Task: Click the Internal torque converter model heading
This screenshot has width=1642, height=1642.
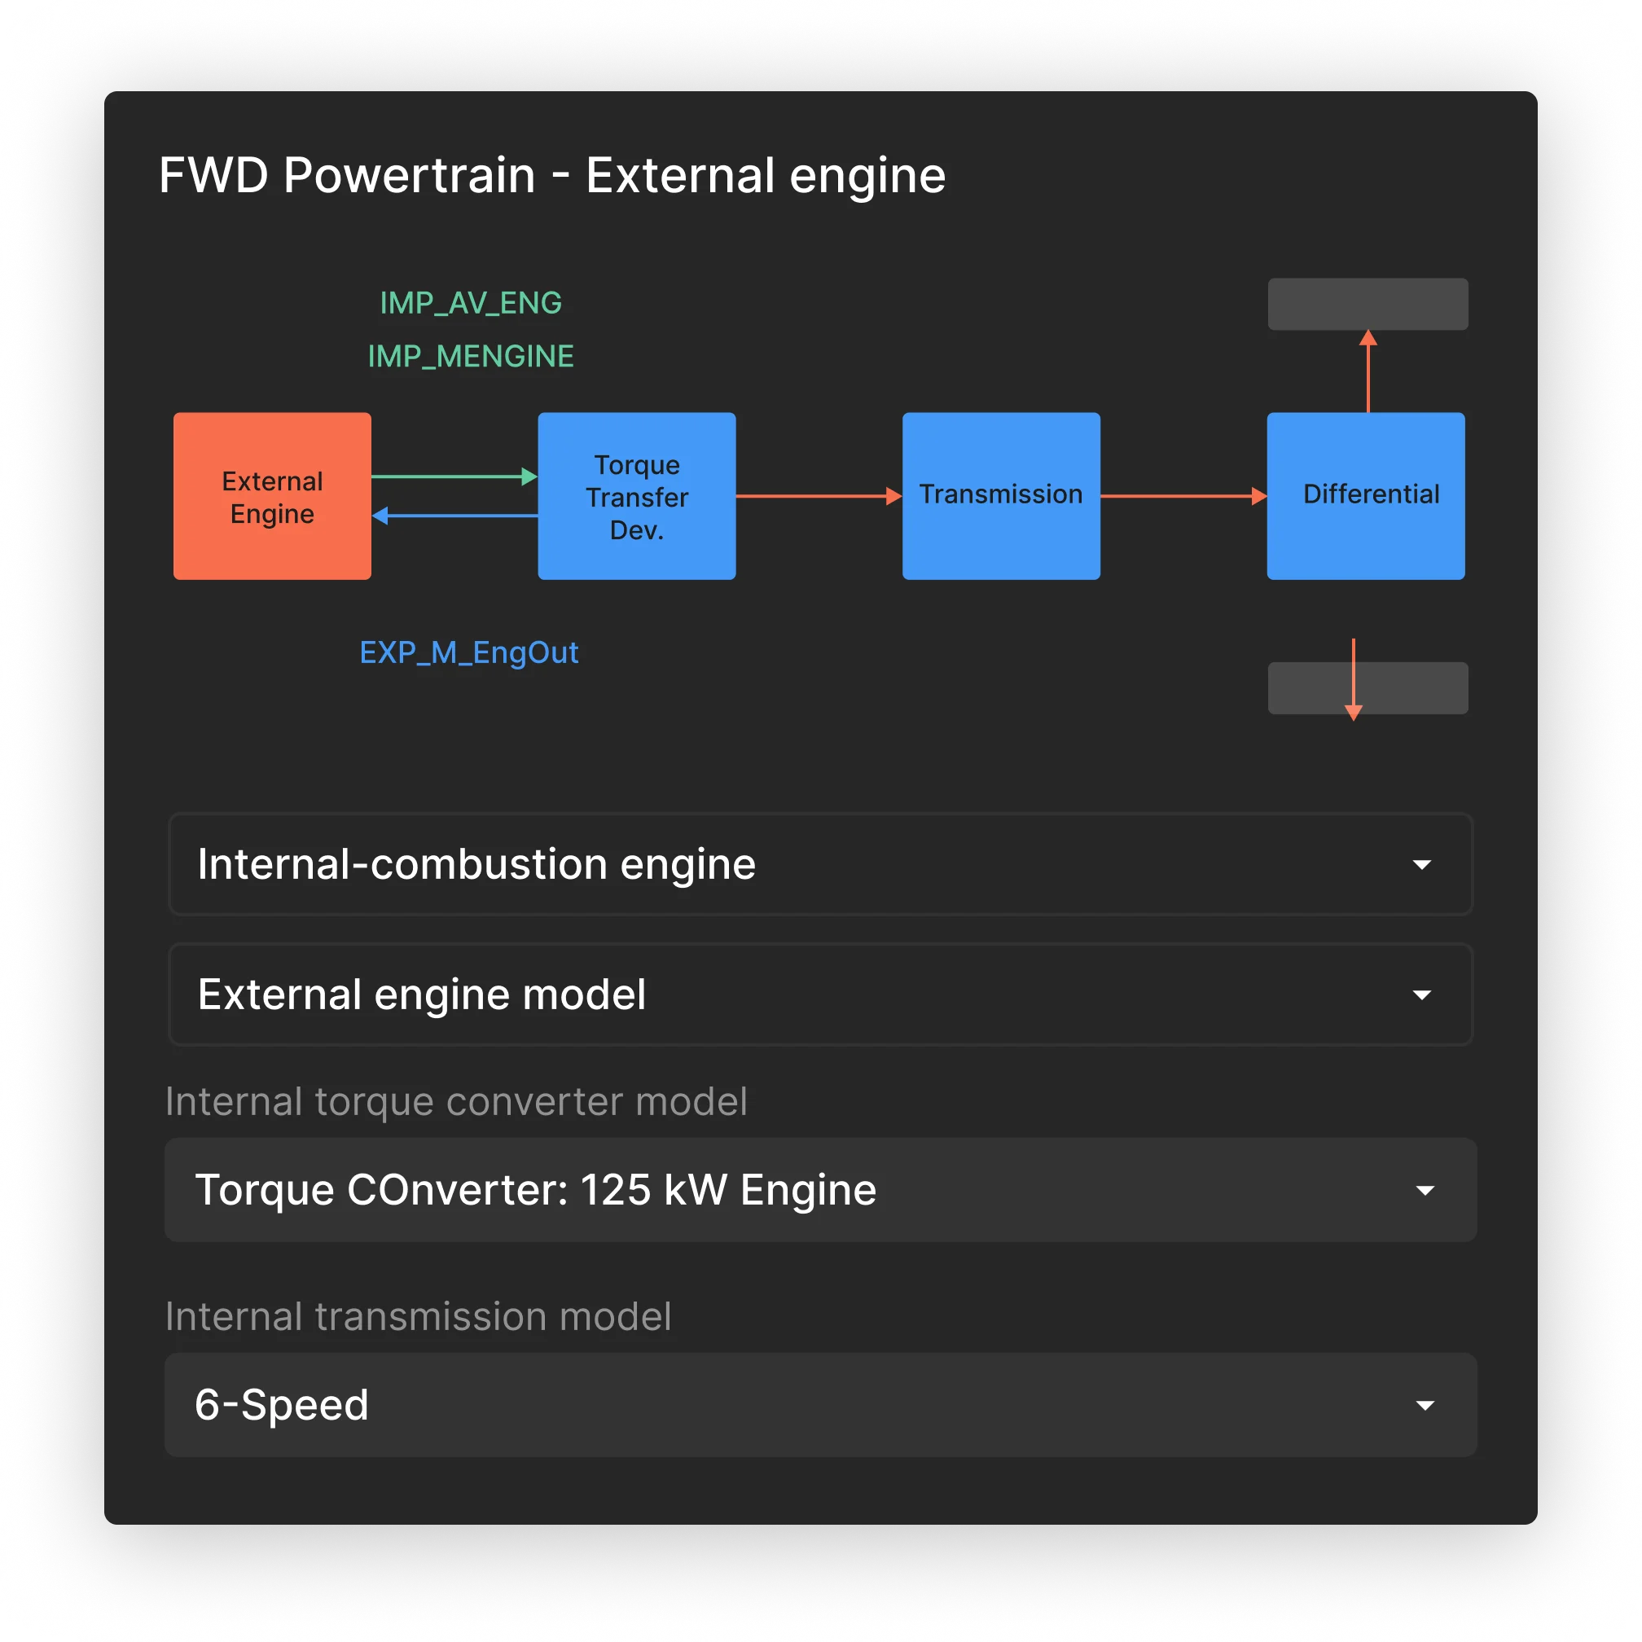Action: click(457, 1101)
